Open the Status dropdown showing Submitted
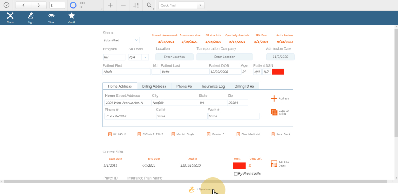The width and height of the screenshot is (398, 194). pyautogui.click(x=121, y=40)
